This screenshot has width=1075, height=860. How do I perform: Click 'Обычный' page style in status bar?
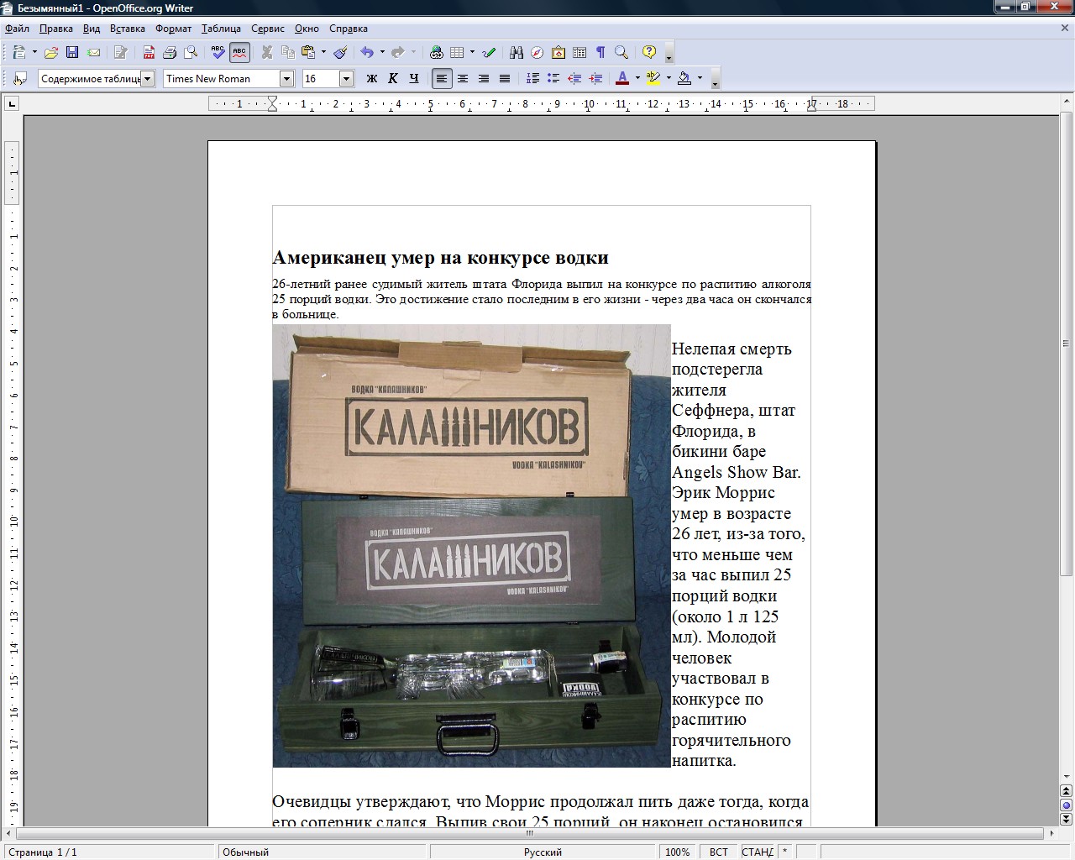(x=323, y=852)
